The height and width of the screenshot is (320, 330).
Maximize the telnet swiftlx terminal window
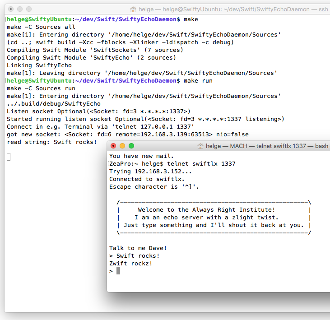pos(131,146)
